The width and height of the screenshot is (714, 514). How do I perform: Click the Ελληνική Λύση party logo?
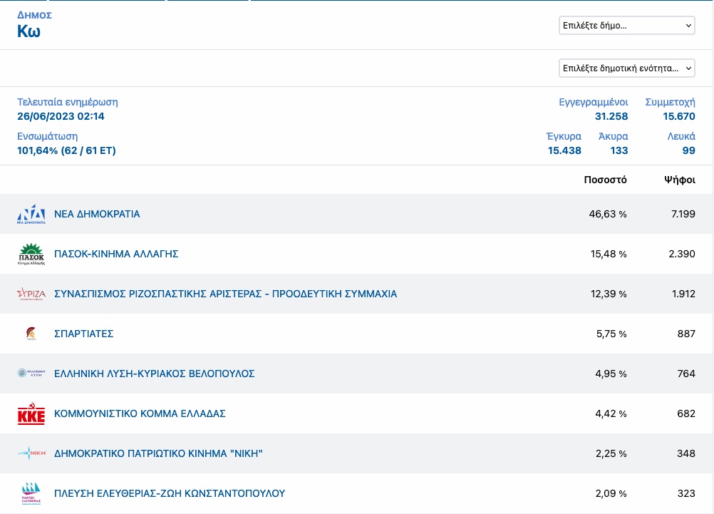pyautogui.click(x=31, y=373)
